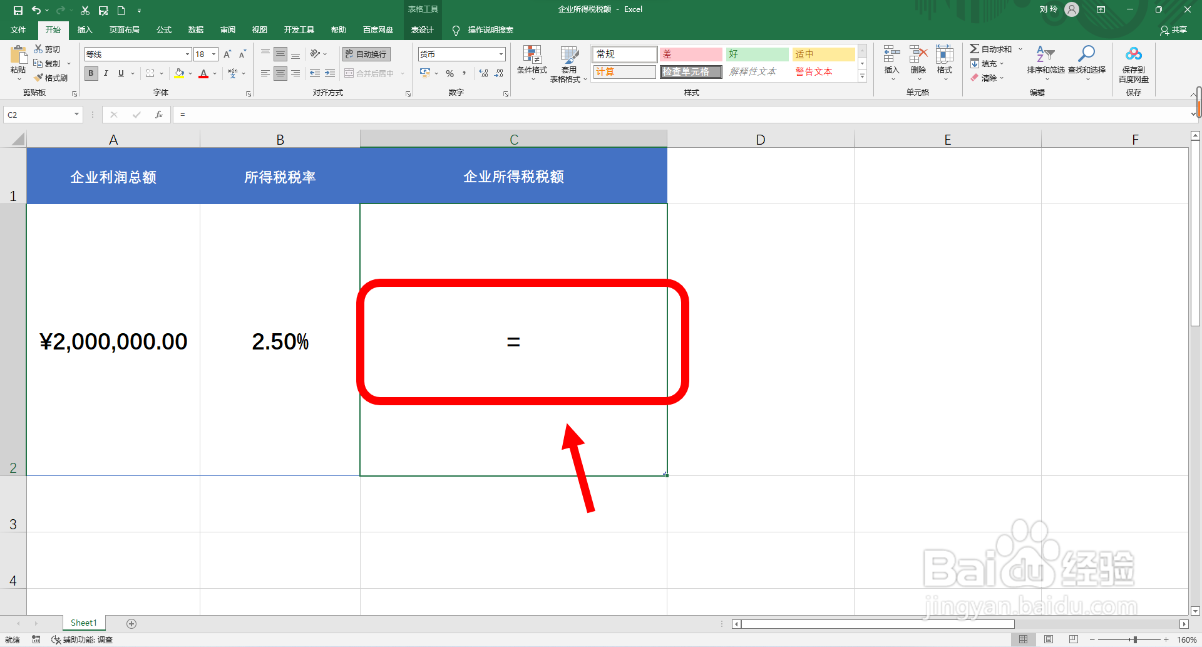Copy selection with the 复制 icon

[x=48, y=63]
